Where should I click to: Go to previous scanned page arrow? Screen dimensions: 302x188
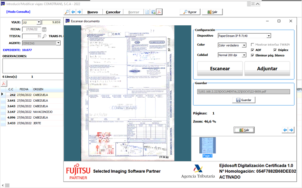(285, 130)
